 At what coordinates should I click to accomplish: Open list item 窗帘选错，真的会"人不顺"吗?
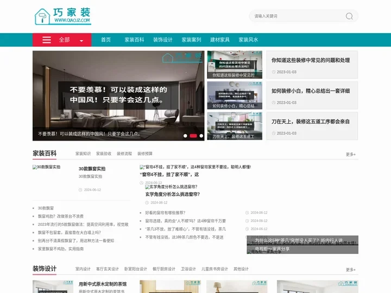186,221
